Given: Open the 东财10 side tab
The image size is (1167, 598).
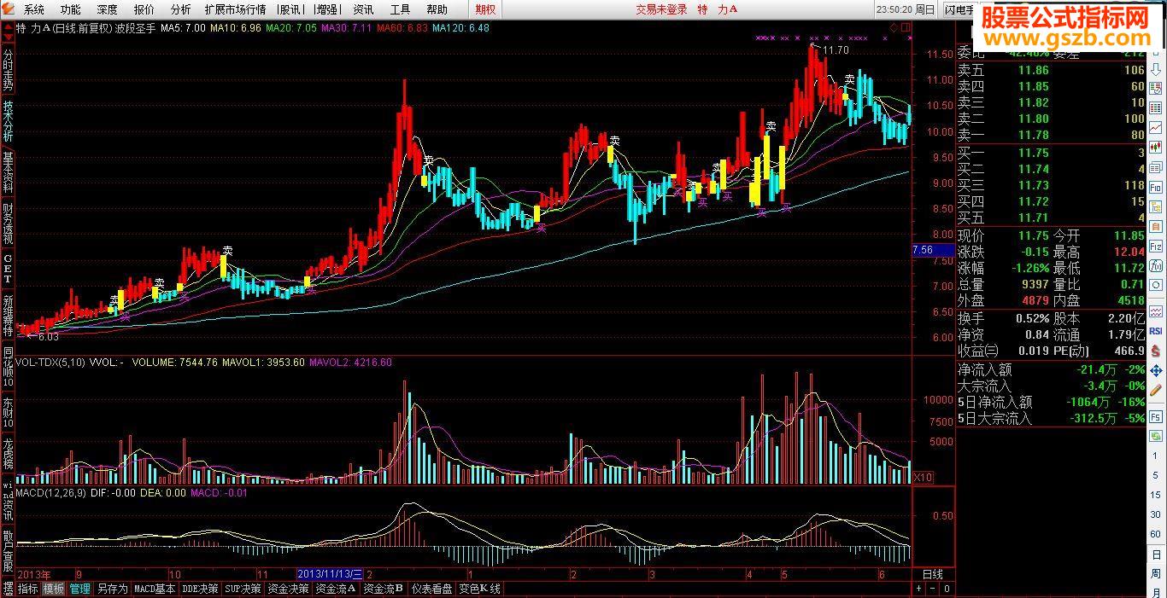Looking at the screenshot, I should (8, 411).
